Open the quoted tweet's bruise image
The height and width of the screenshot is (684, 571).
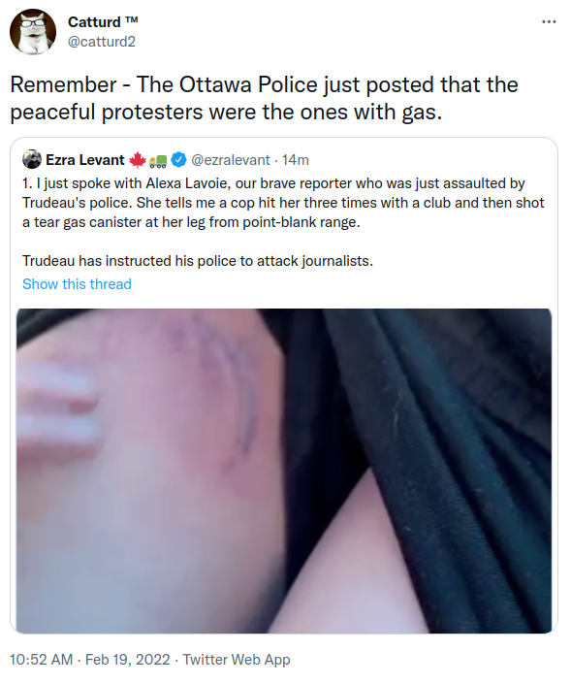(x=284, y=471)
